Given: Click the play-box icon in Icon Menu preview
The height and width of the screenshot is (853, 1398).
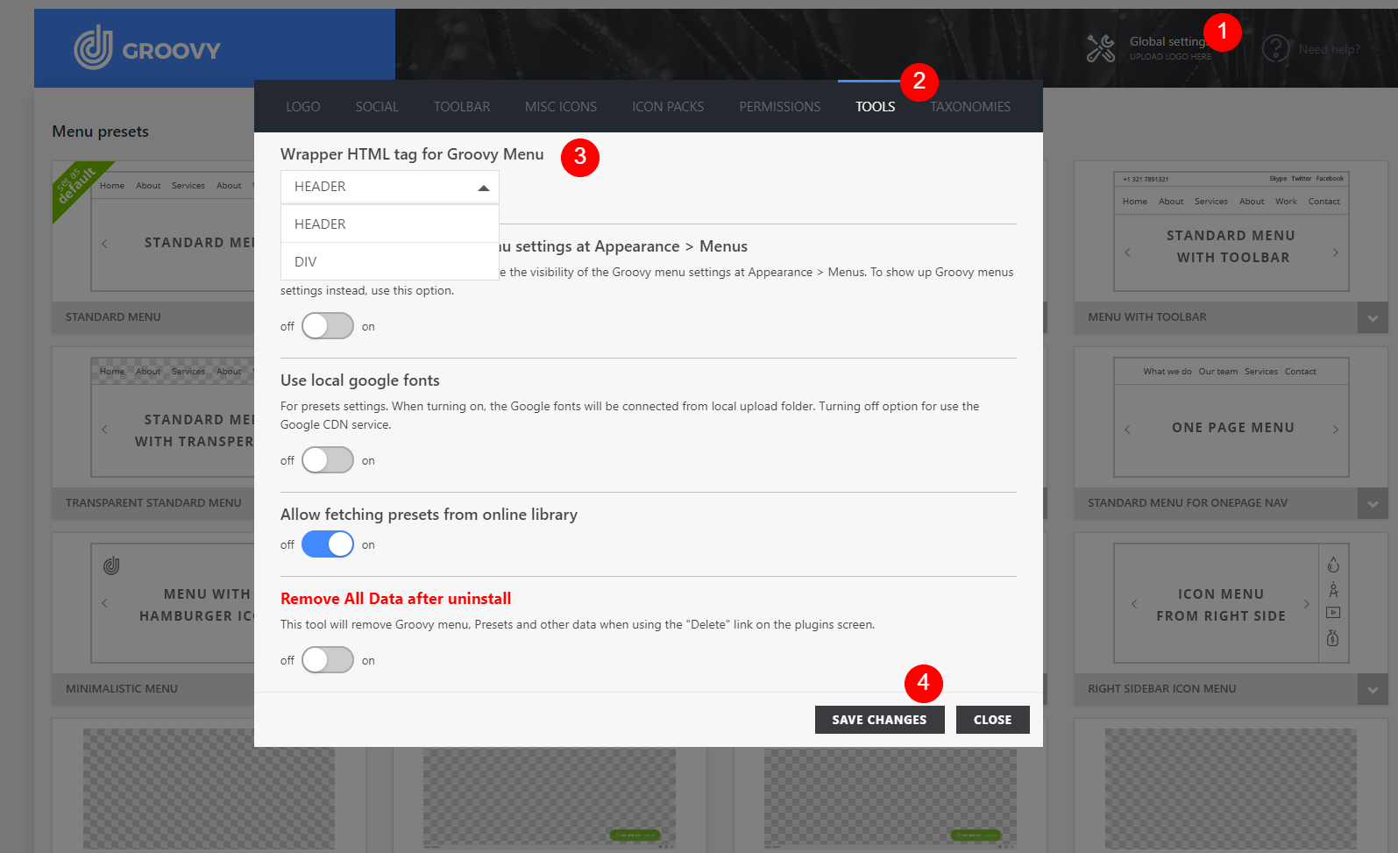Looking at the screenshot, I should pyautogui.click(x=1333, y=613).
